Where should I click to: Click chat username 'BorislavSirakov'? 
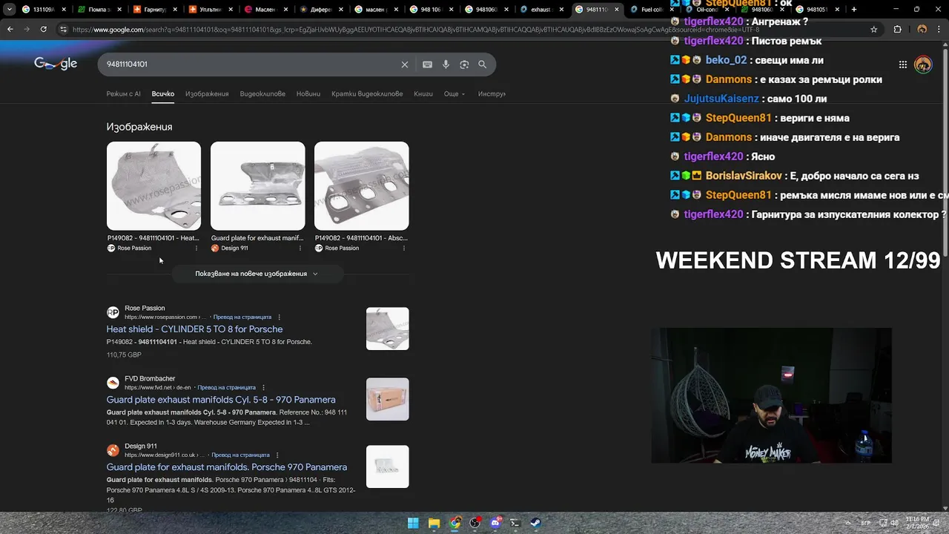click(x=744, y=176)
